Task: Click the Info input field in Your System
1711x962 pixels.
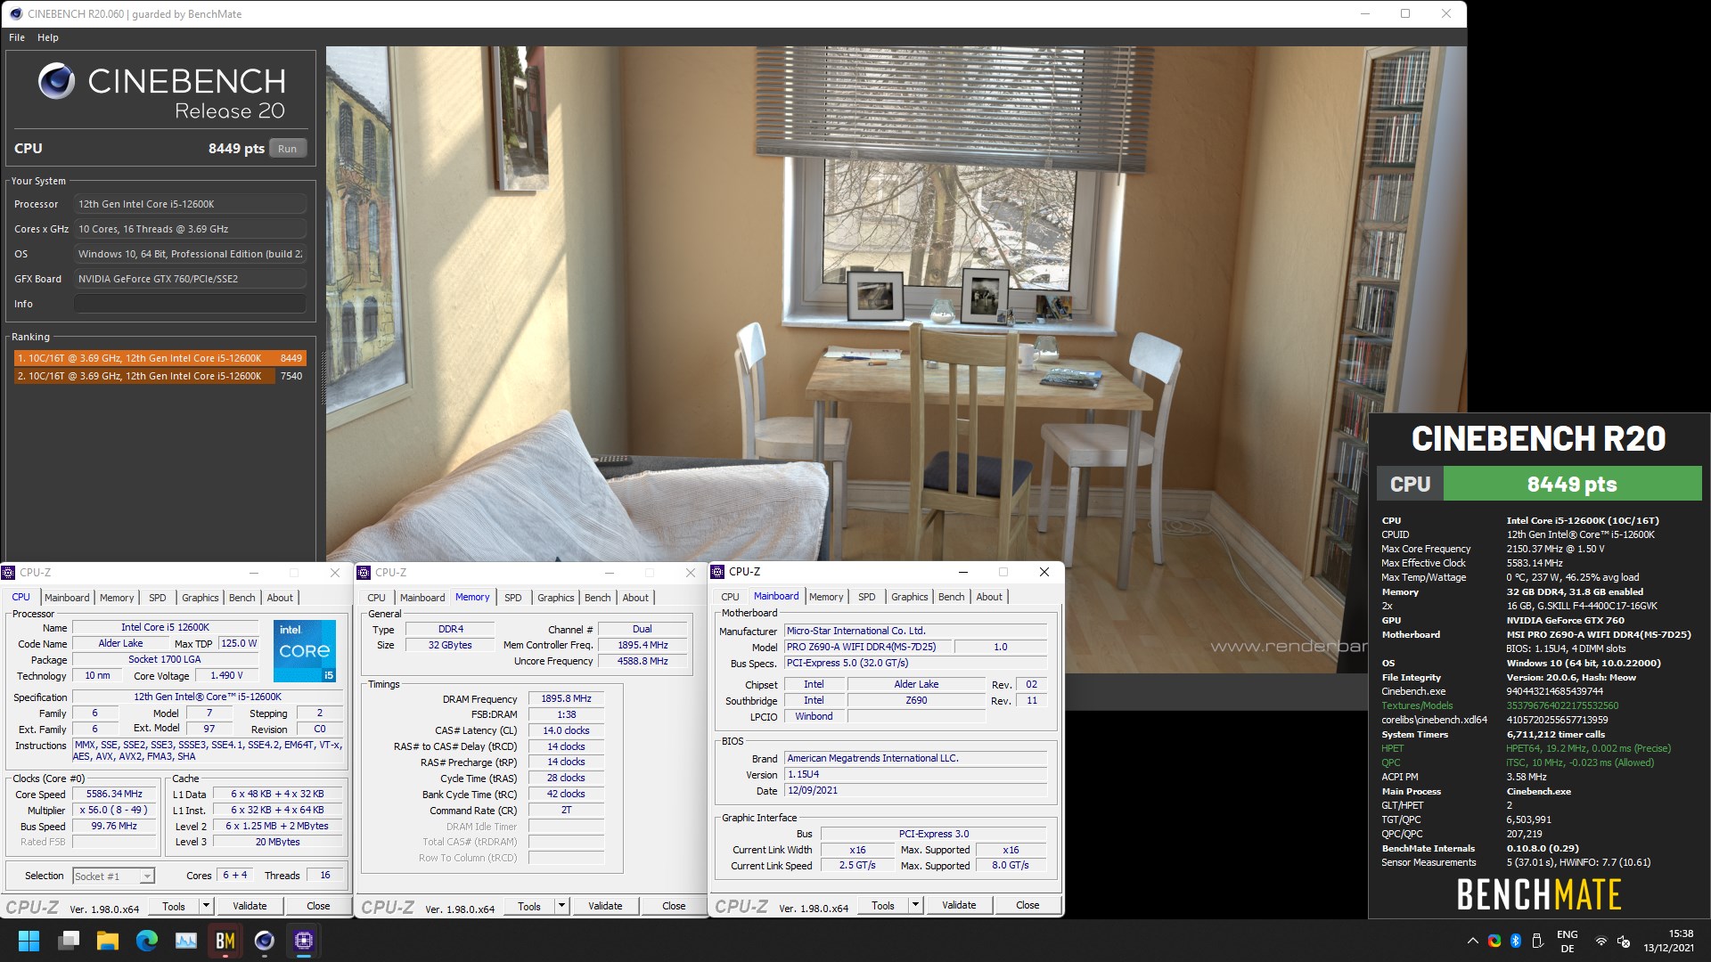Action: pyautogui.click(x=190, y=304)
